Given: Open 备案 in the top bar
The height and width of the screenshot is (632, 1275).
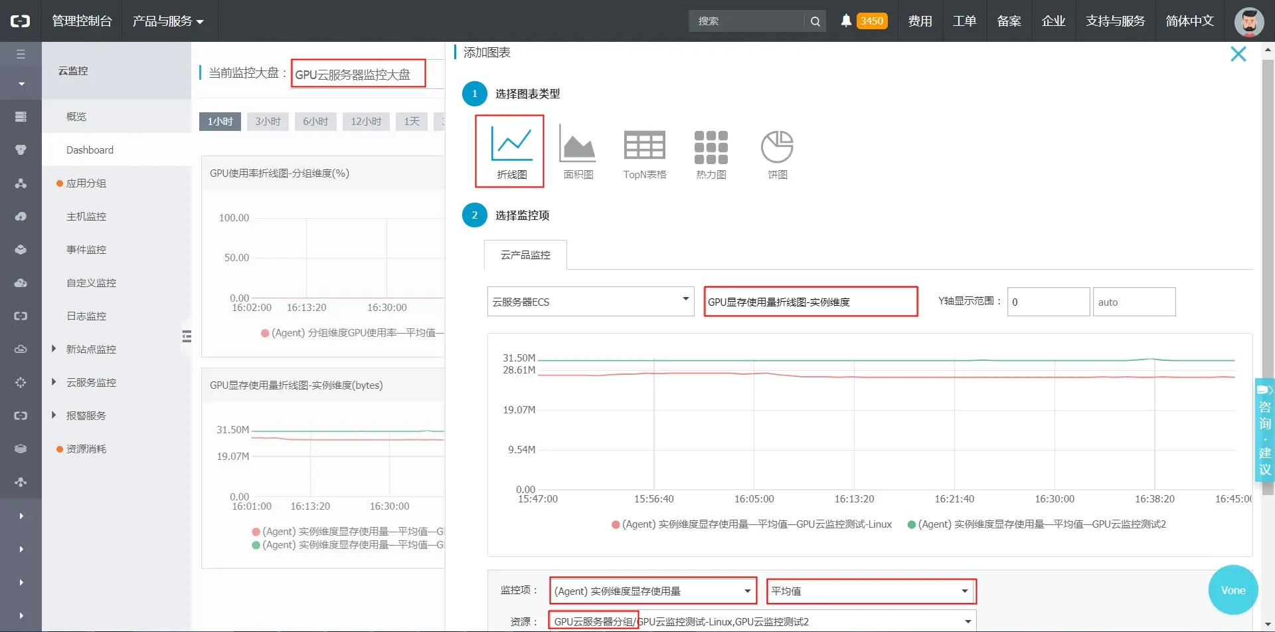Looking at the screenshot, I should tap(1009, 21).
